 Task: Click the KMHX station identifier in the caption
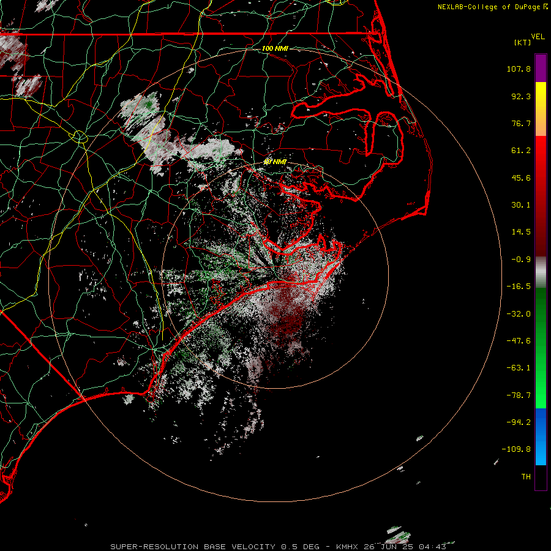click(x=347, y=547)
